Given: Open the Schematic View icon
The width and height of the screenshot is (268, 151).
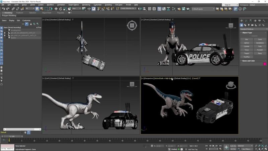Looking at the screenshot, I should pyautogui.click(x=168, y=9).
